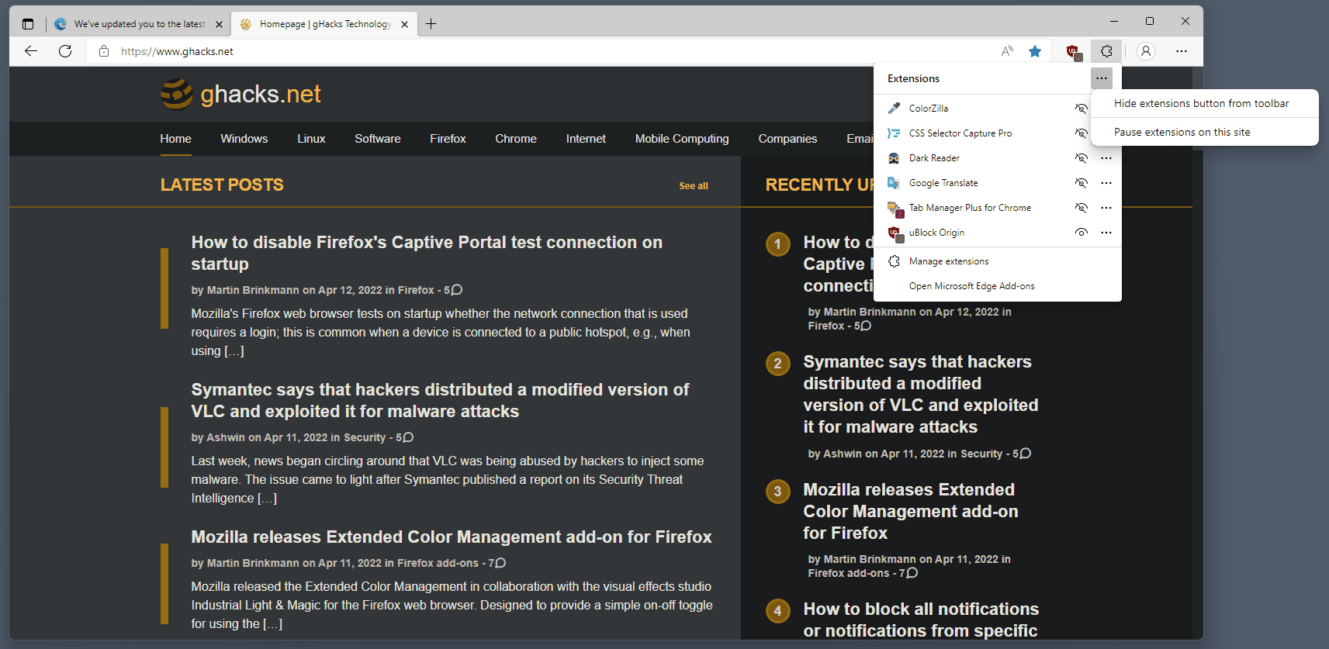Click See all latest posts link

[694, 186]
